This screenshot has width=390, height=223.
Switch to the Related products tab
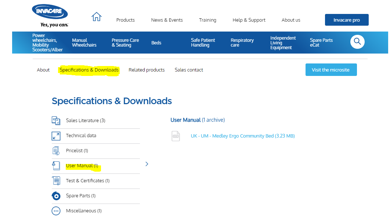pyautogui.click(x=147, y=70)
